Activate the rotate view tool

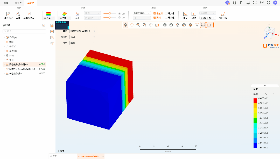point(125,25)
